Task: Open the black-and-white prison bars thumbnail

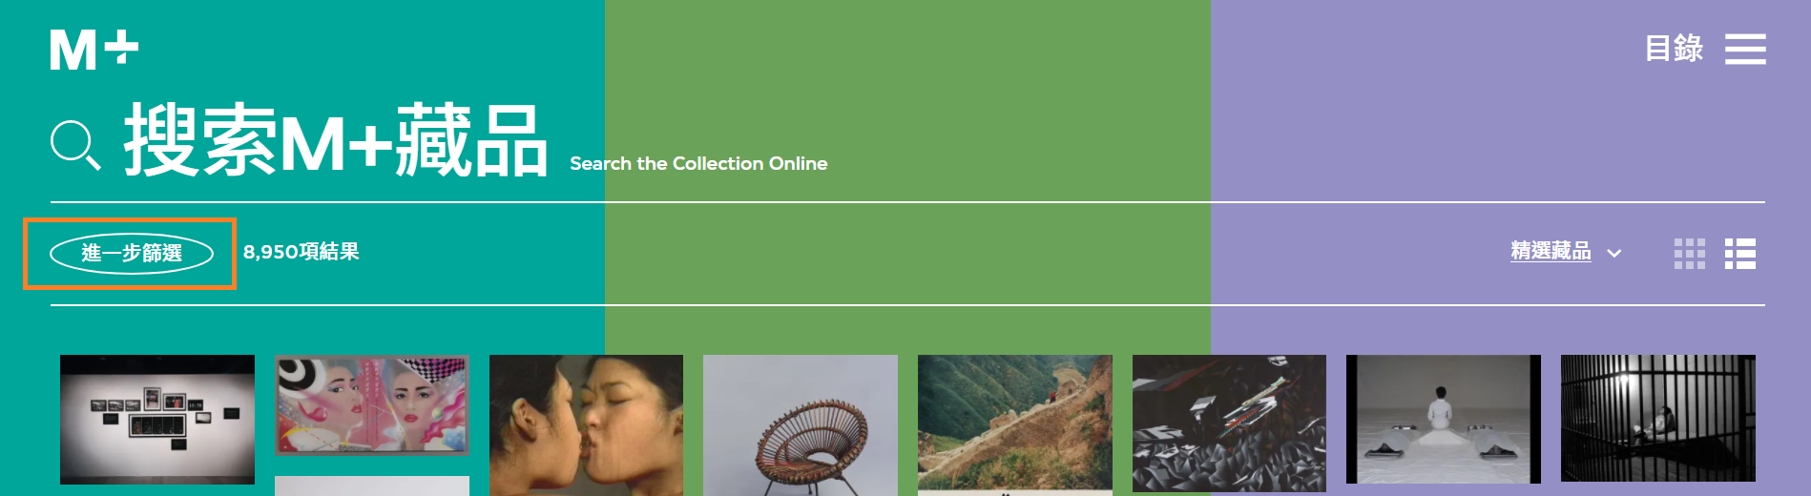Action: (x=1658, y=419)
